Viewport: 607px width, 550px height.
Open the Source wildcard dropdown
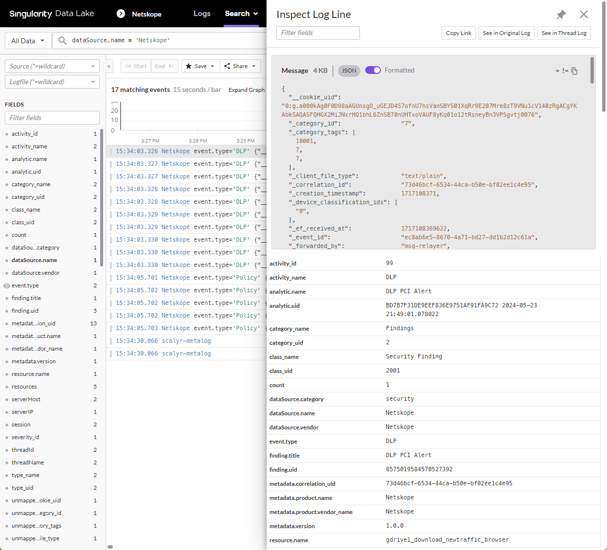pyautogui.click(x=52, y=66)
